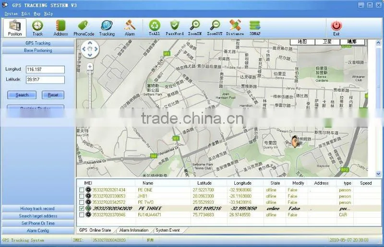Expand the GPS Tracking panel

pyautogui.click(x=38, y=43)
